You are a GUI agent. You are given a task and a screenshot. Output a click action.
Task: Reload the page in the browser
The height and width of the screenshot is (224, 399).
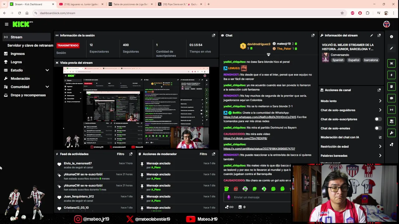click(x=19, y=13)
